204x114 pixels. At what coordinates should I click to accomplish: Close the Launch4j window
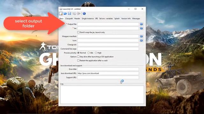click(142, 9)
